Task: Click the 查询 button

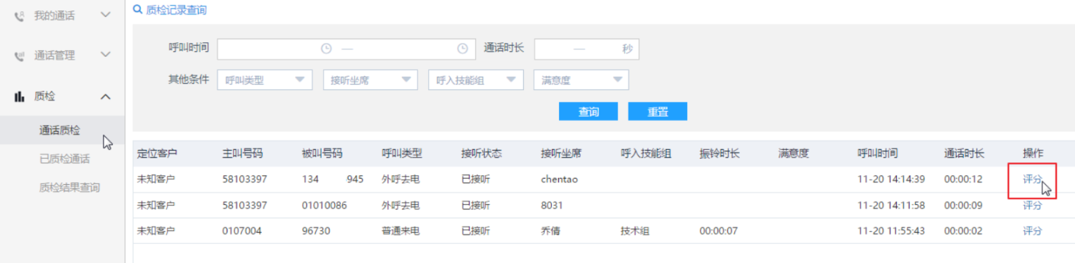Action: coord(589,112)
